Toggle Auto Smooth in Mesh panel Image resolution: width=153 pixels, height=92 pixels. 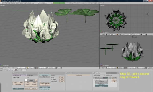[x=45, y=75]
